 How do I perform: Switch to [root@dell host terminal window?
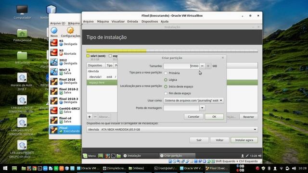(166, 168)
